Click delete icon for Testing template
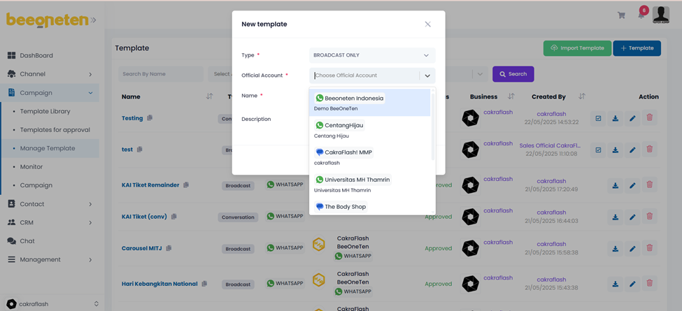This screenshot has width=682, height=311. coord(649,118)
